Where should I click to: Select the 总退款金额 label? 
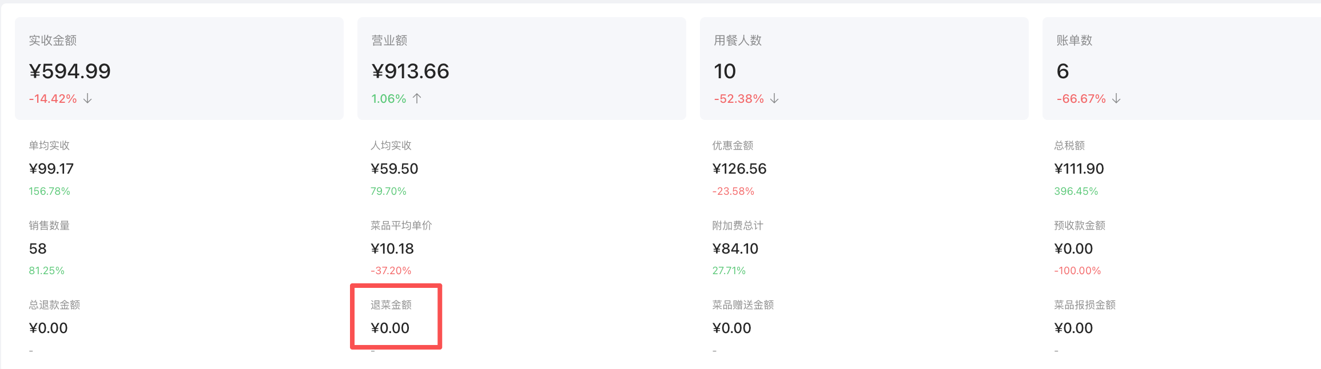pyautogui.click(x=54, y=305)
